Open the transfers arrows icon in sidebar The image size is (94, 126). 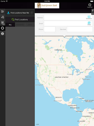(3, 17)
